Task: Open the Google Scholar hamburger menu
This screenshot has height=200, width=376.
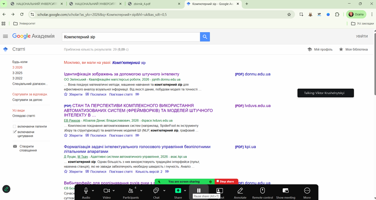Action: click(x=5, y=36)
